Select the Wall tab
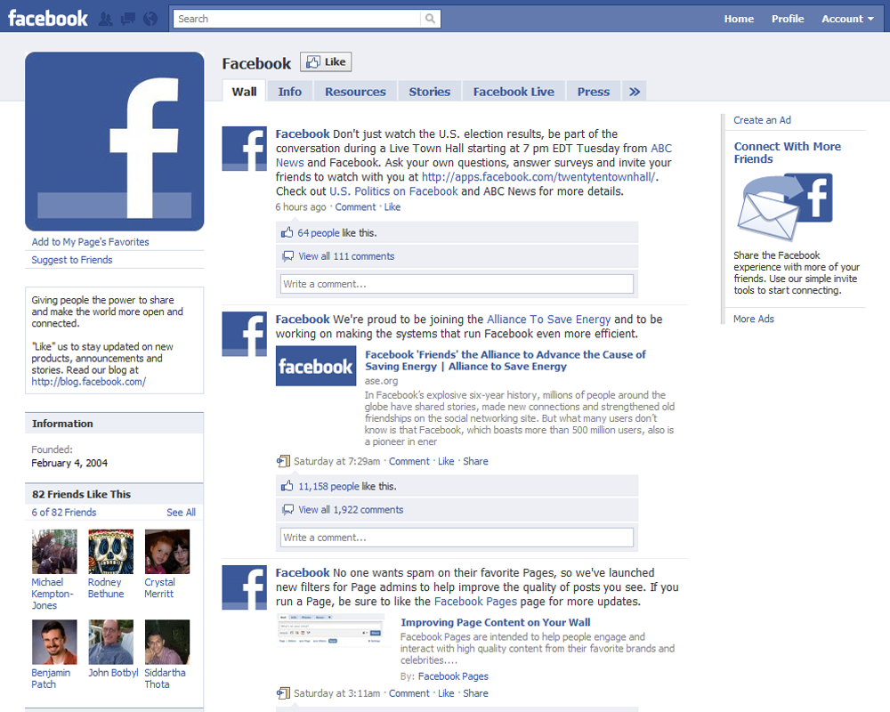Image resolution: width=890 pixels, height=712 pixels. [x=244, y=92]
